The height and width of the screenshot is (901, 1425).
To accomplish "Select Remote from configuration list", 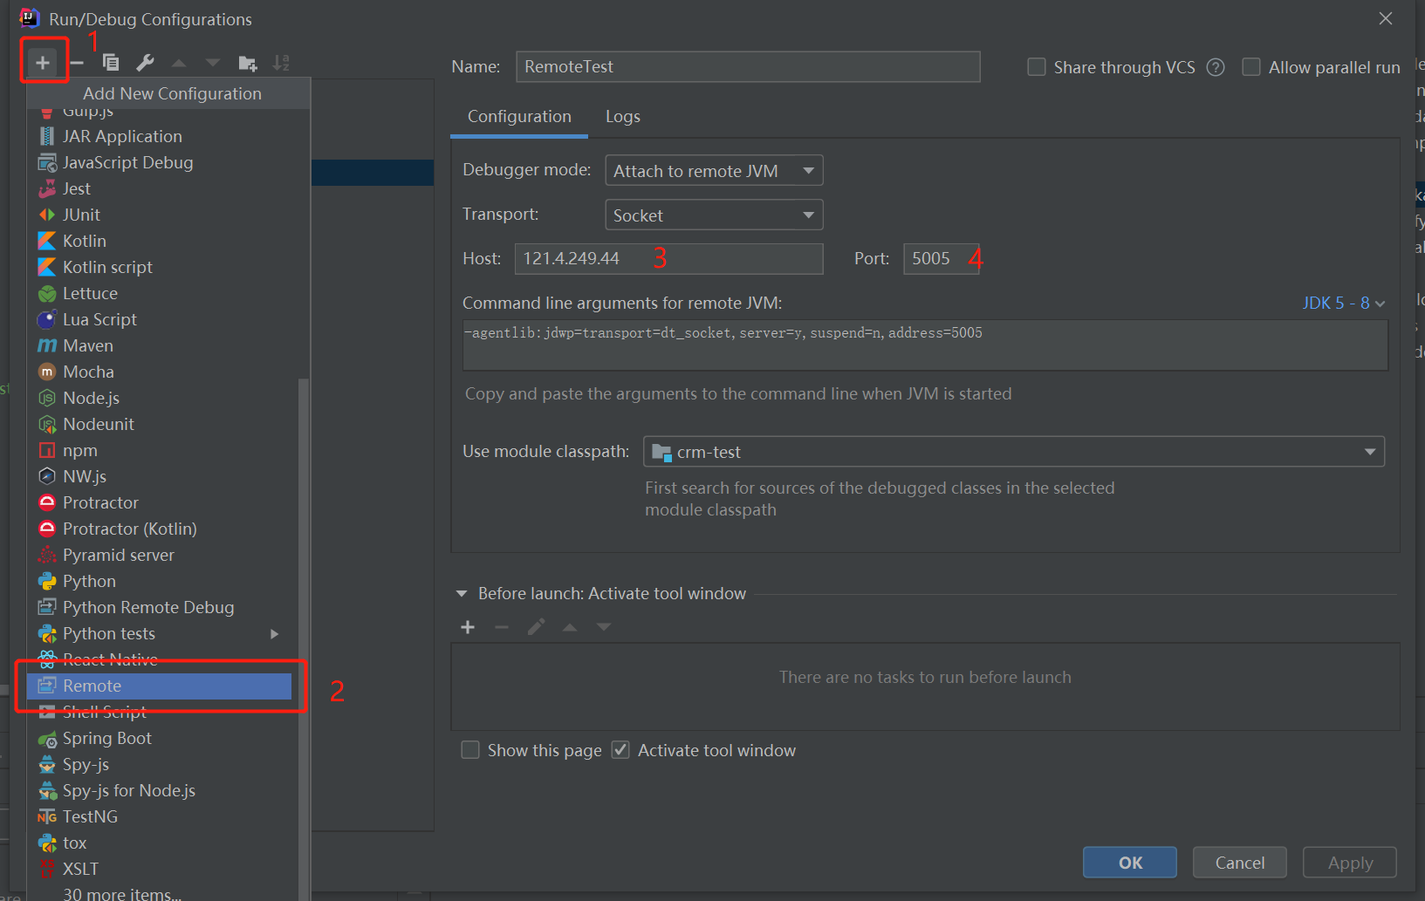I will (92, 686).
